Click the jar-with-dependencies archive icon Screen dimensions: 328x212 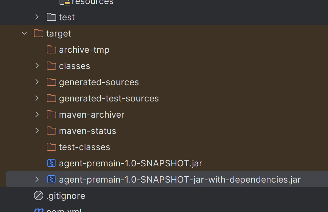51,180
